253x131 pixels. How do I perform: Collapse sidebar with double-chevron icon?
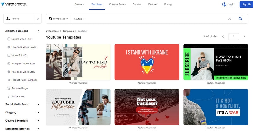pos(38,19)
